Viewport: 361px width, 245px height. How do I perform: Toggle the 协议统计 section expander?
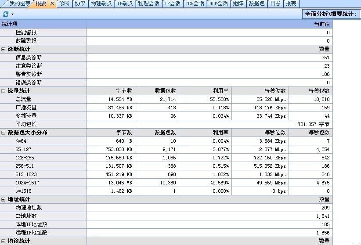4,241
